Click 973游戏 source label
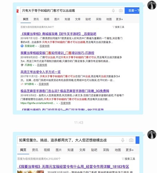Viewport: 157px width, 173px height. coord(29,84)
